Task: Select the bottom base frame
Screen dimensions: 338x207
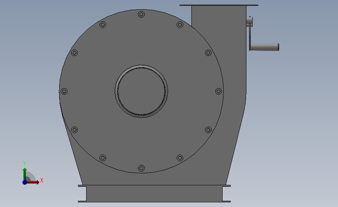Action: (154, 193)
